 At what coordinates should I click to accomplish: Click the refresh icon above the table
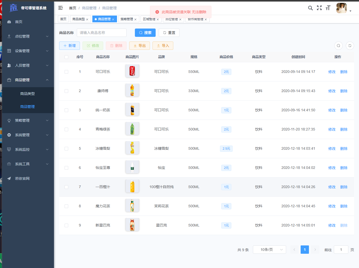click(x=350, y=46)
